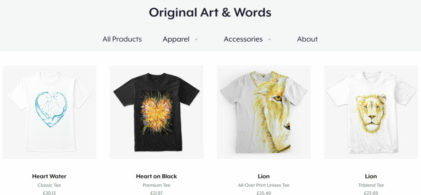421x195 pixels.
Task: Open the Lion all-over print tee image
Action: click(x=264, y=112)
